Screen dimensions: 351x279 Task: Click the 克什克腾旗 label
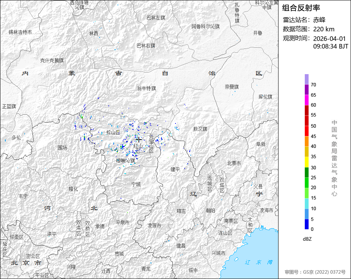pyautogui.click(x=52, y=60)
